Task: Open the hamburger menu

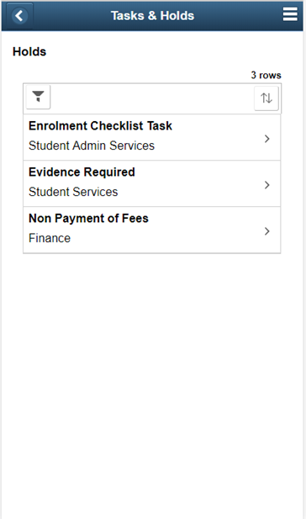Action: pyautogui.click(x=290, y=14)
